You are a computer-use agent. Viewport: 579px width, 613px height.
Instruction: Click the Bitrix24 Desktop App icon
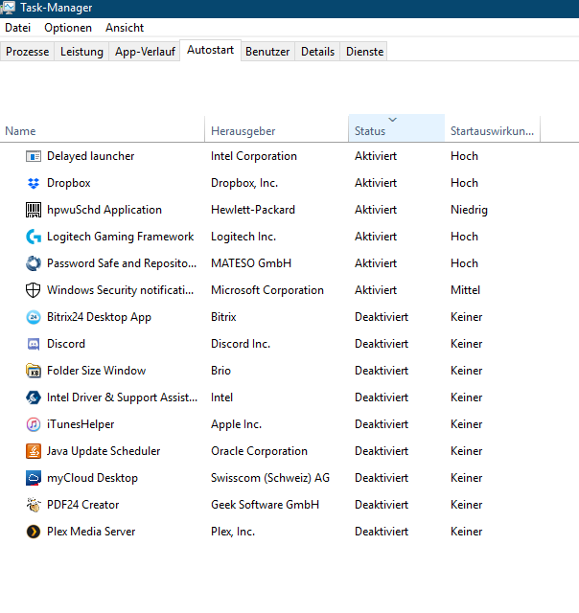(x=34, y=317)
